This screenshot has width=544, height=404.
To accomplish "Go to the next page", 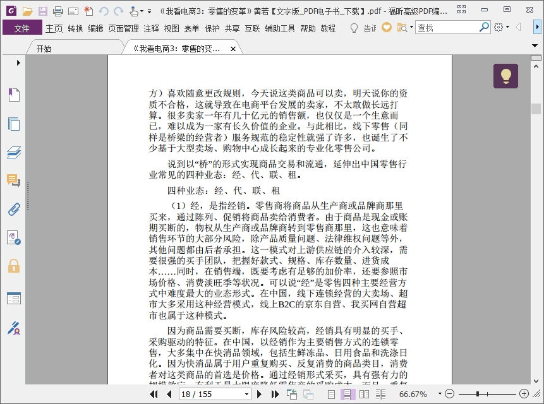I will 259,394.
